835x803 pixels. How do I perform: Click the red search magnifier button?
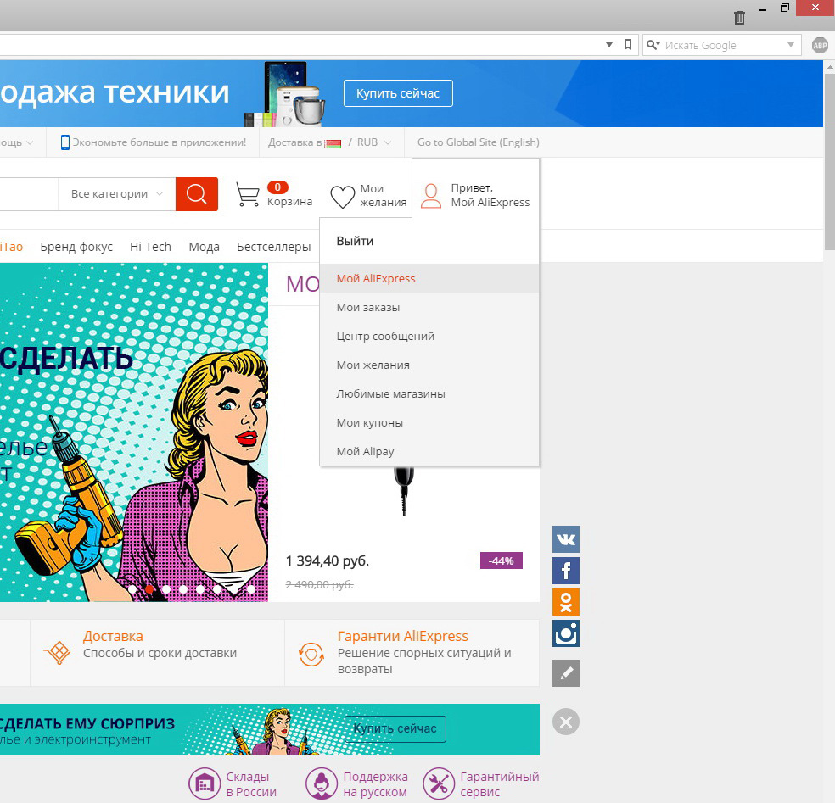click(197, 193)
